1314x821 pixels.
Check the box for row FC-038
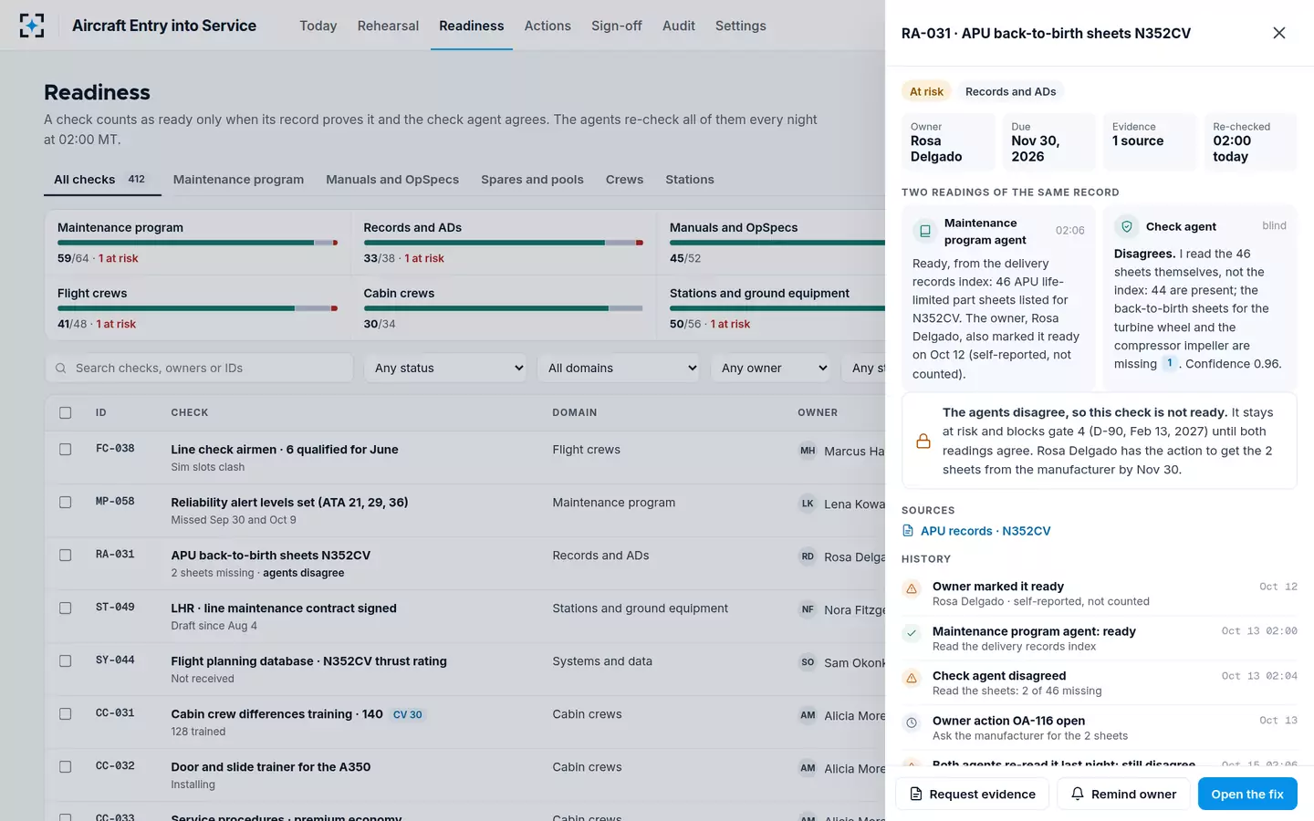[66, 449]
